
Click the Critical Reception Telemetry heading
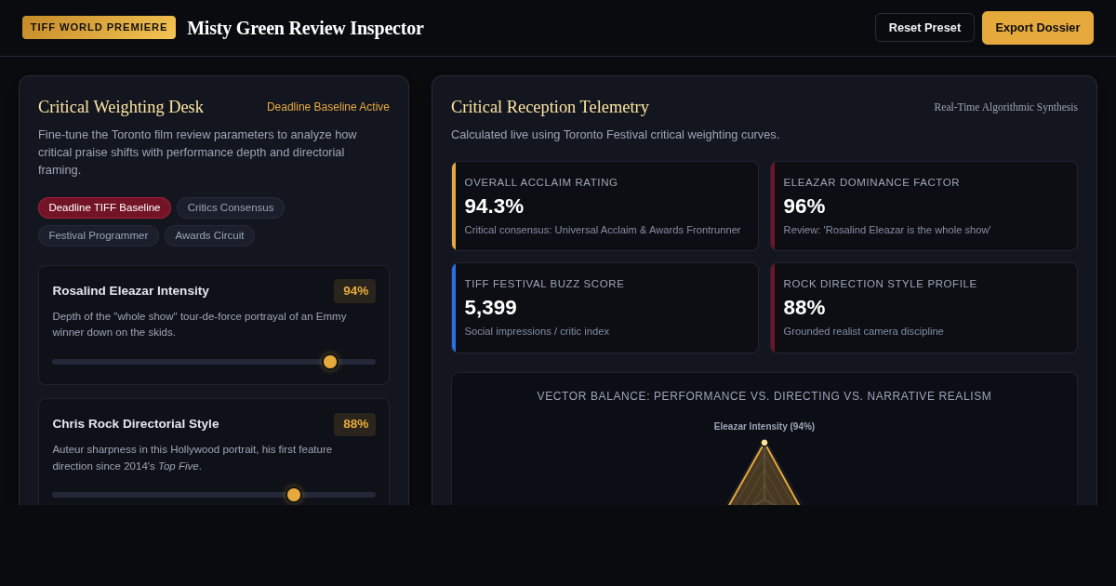pos(550,107)
